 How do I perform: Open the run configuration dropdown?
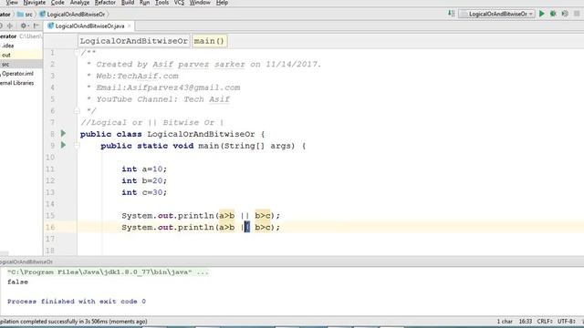pos(496,14)
